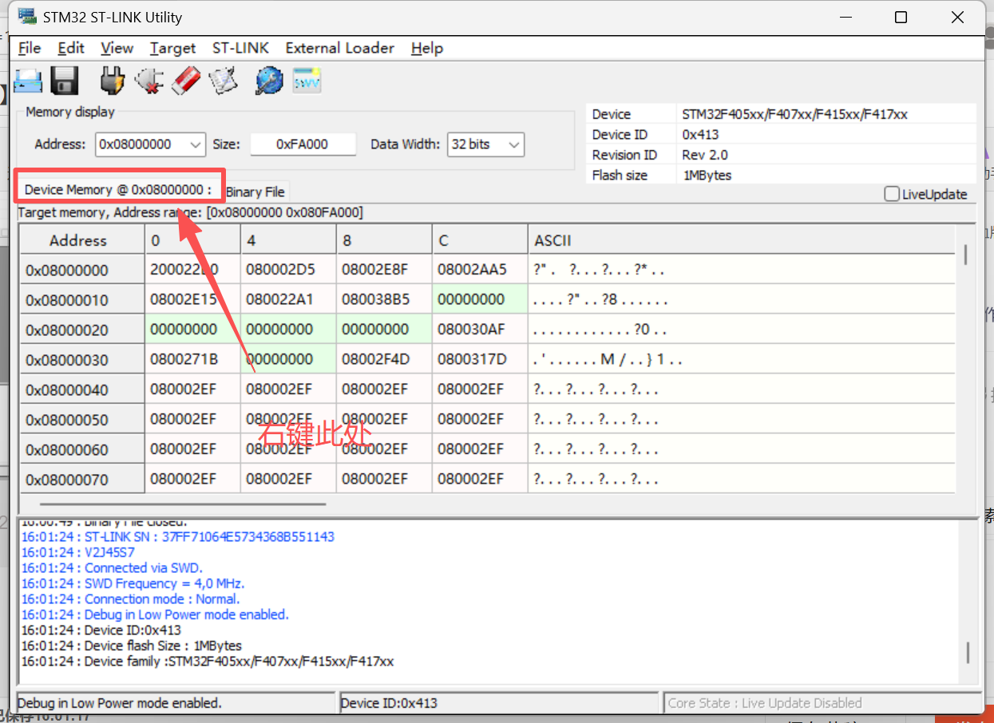This screenshot has height=723, width=994.
Task: Select address row 0x08000050
Action: (x=82, y=420)
